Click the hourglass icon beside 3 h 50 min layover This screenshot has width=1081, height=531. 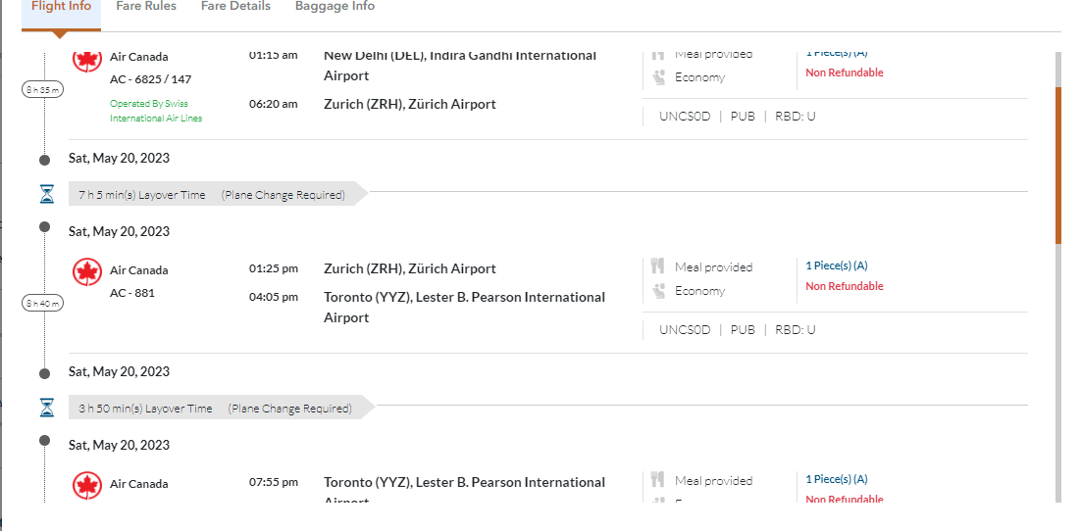pos(47,408)
